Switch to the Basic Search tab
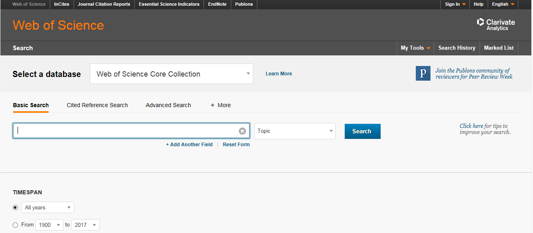 pos(31,105)
